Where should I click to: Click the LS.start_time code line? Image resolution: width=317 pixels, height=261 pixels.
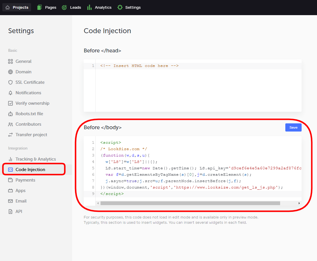[203, 168]
